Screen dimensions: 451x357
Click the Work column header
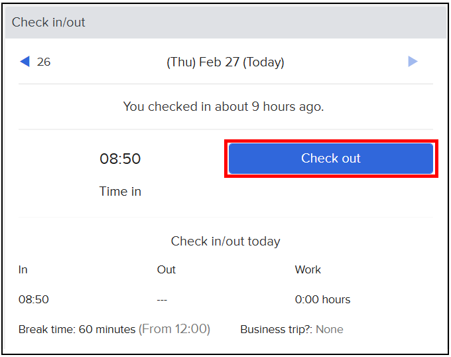[308, 269]
